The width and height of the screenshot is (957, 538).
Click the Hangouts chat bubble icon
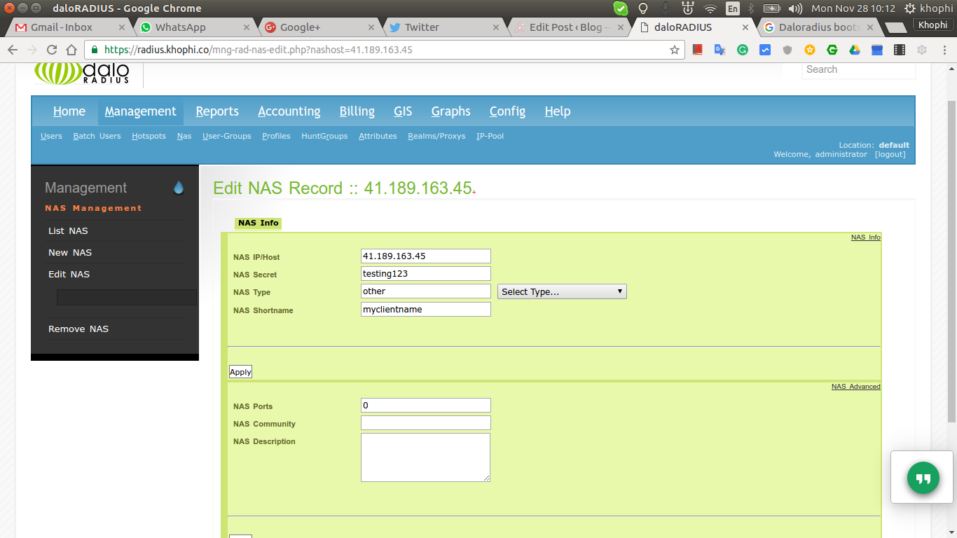(x=923, y=478)
